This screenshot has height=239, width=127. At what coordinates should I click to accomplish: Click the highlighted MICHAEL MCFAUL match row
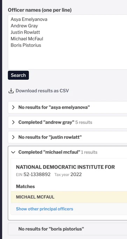(x=69, y=197)
